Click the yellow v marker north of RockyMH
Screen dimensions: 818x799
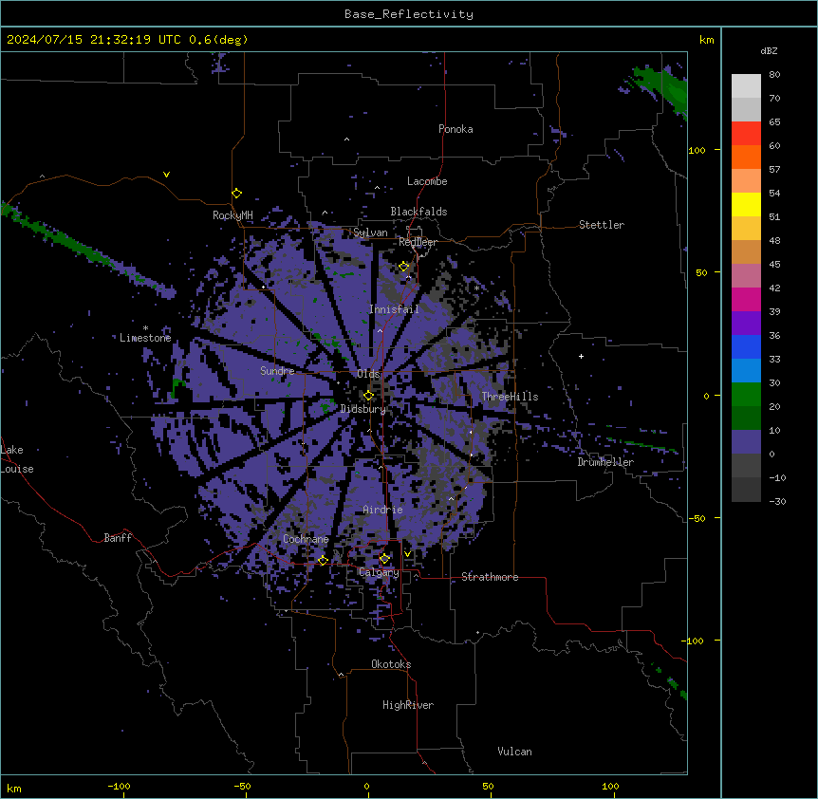166,175
